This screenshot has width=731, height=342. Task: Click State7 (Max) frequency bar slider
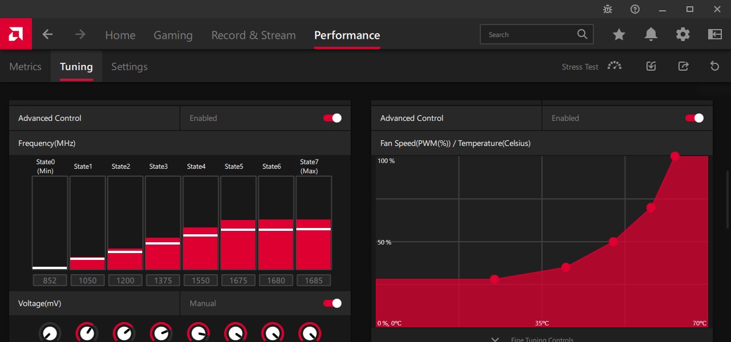tap(314, 223)
